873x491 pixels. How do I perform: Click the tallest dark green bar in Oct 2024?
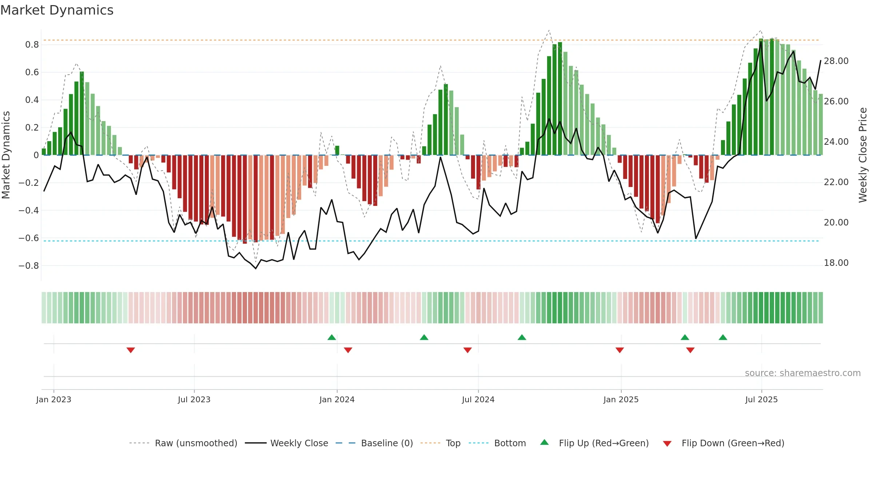tap(560, 99)
